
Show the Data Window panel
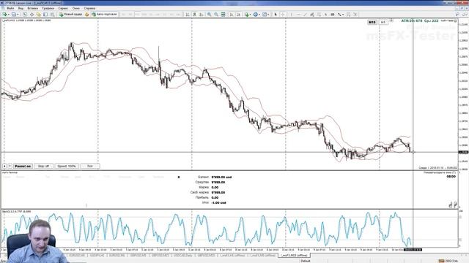click(32, 15)
